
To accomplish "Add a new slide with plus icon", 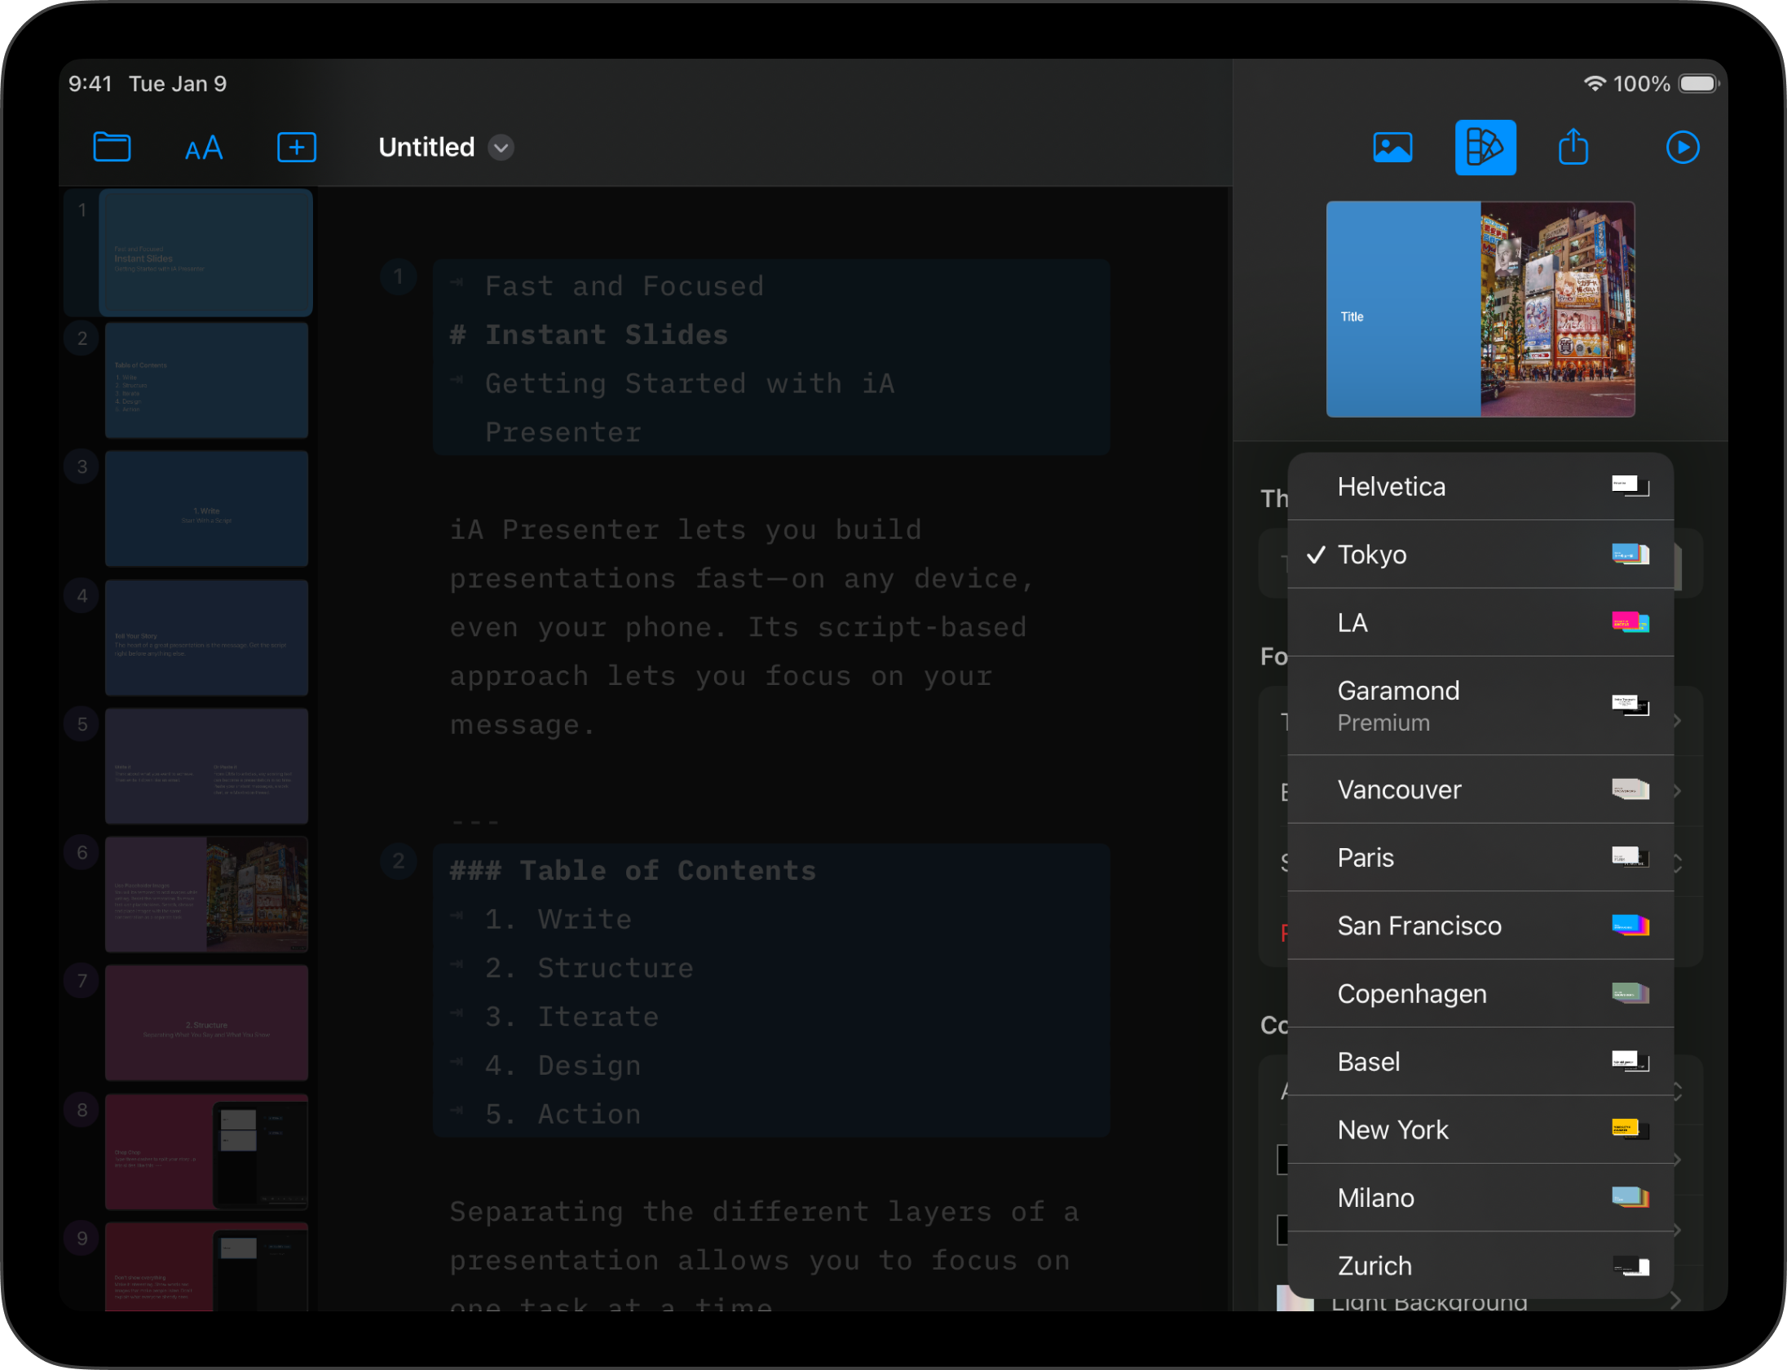I will 297,148.
